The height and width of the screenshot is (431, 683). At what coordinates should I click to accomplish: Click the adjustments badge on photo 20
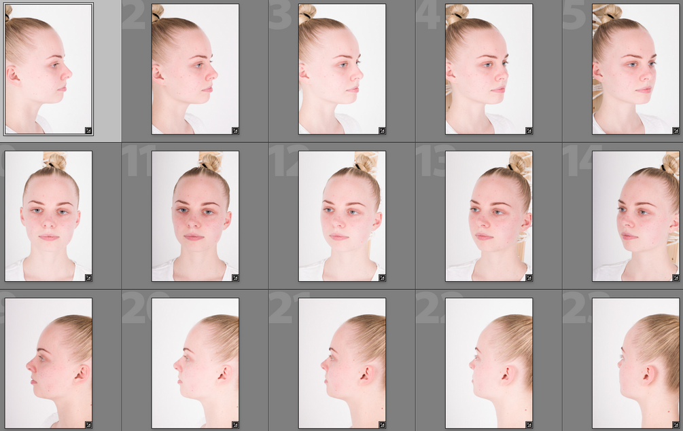tap(235, 424)
